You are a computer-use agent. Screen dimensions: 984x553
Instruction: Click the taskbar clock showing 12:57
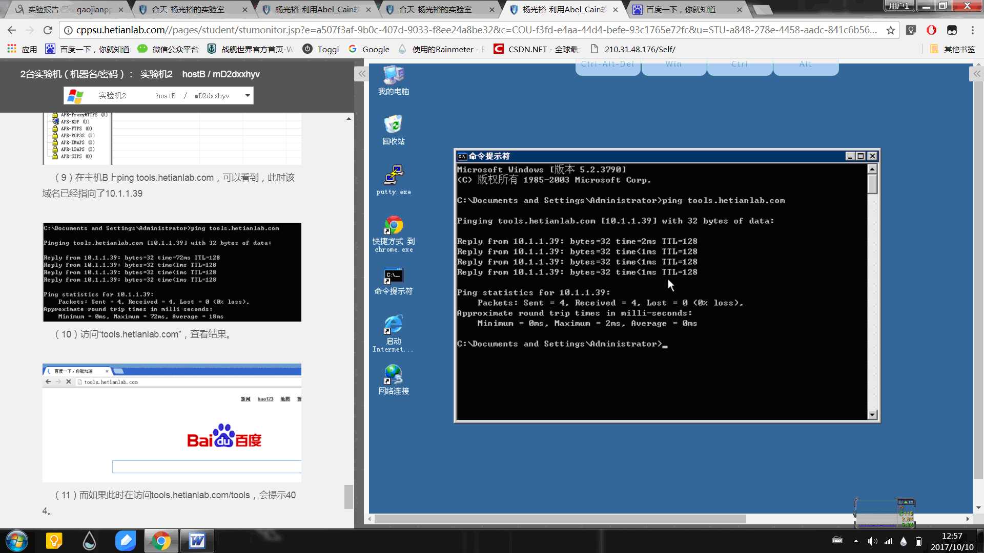pos(952,536)
